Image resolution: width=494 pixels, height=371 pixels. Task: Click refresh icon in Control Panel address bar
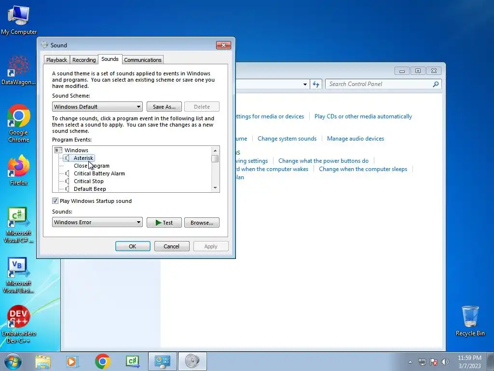pos(316,84)
